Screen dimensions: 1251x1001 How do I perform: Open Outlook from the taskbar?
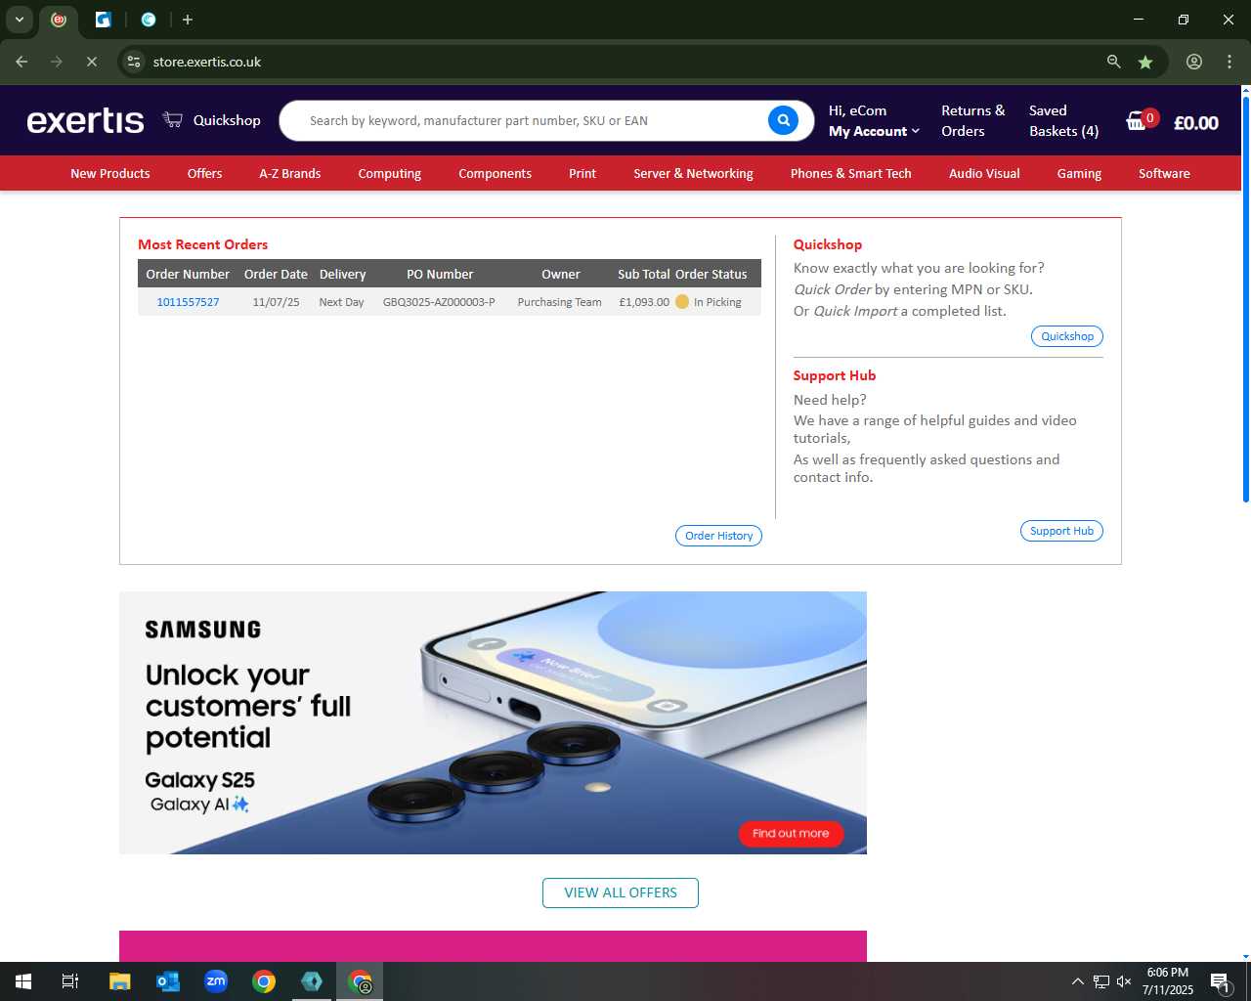168,981
